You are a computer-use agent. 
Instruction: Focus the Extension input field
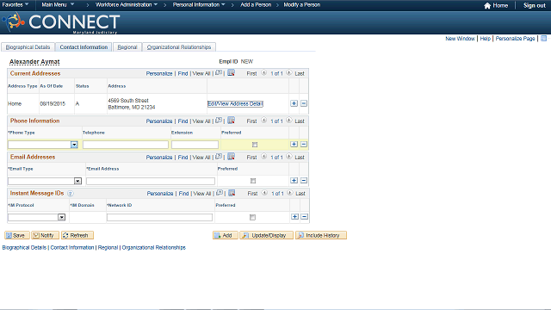tap(195, 145)
